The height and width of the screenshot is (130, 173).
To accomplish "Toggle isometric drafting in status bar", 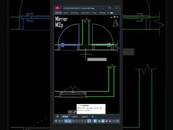I will pos(79,121).
